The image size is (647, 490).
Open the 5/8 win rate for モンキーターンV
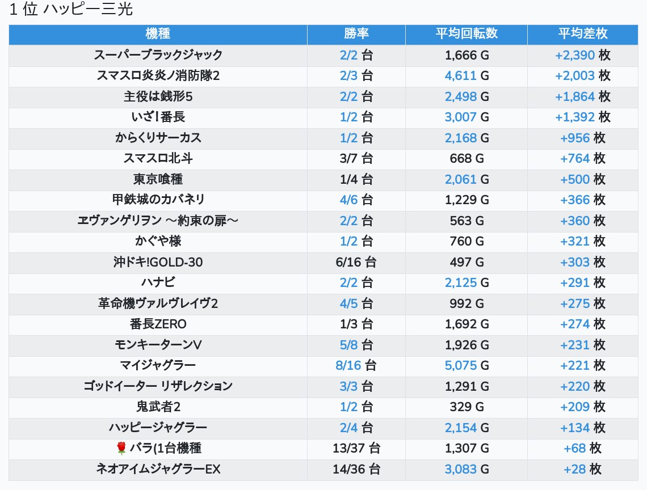[349, 345]
